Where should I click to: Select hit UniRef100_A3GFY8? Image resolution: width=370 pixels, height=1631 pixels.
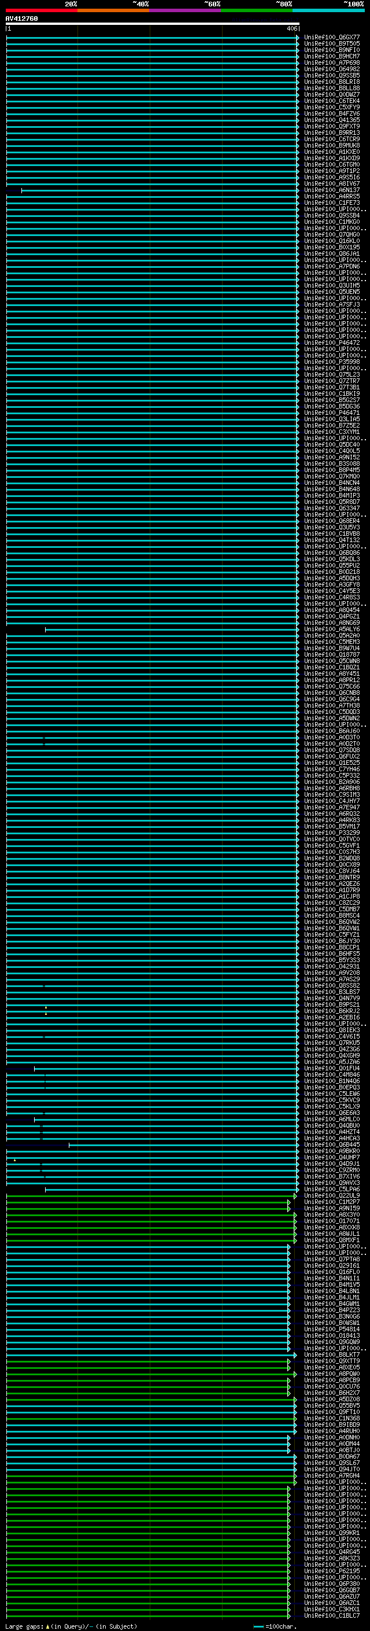click(332, 584)
